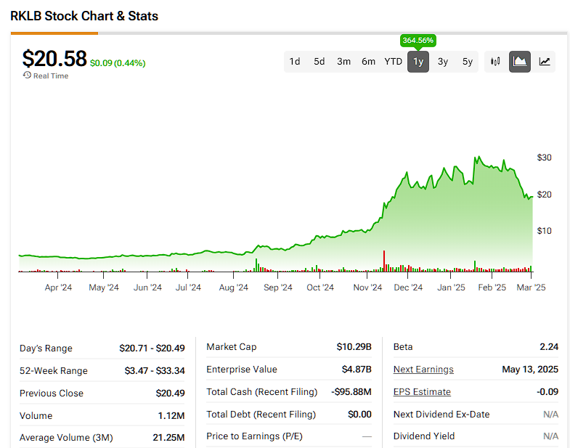Screen dimensions: 570x448
Task: Open the Next Earnings link
Action: pos(423,369)
